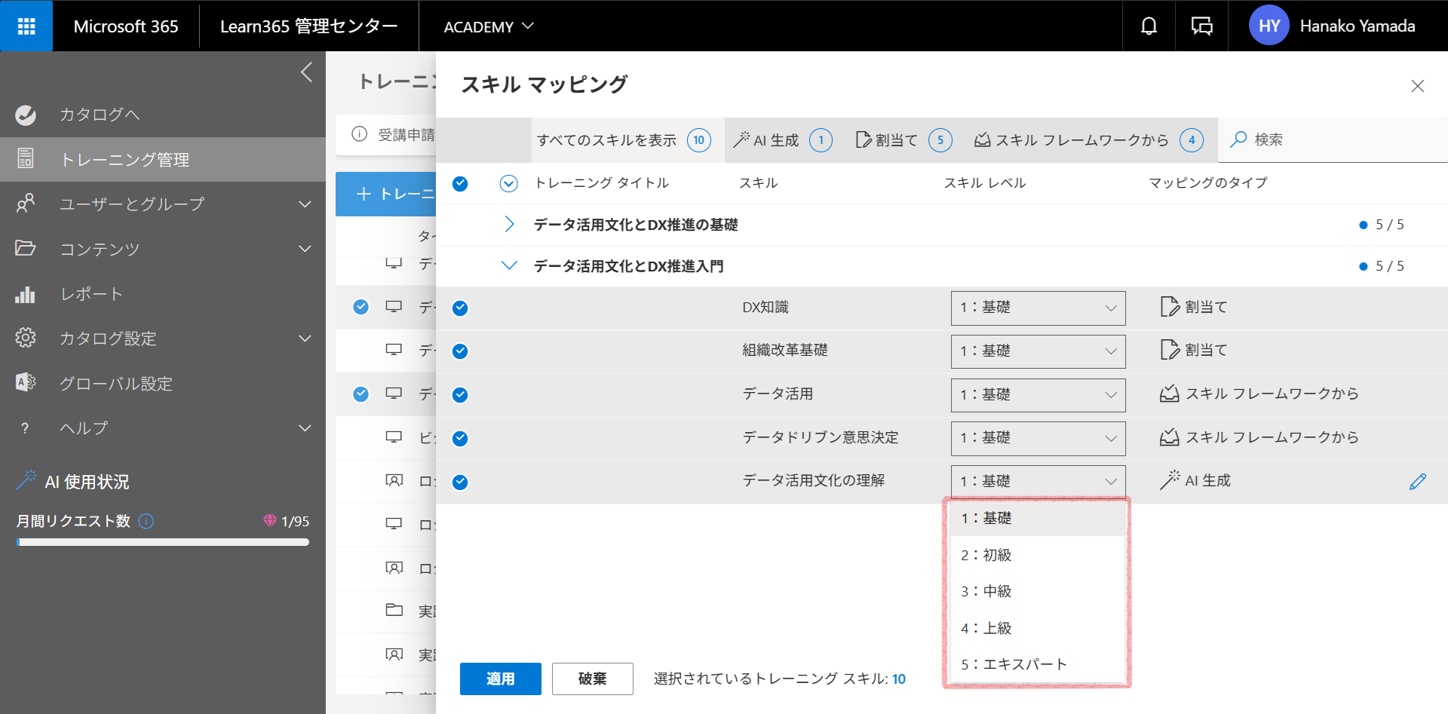The height and width of the screenshot is (714, 1448).
Task: Open skill level dropdown for データドリブン意思決定
Action: [x=1038, y=438]
